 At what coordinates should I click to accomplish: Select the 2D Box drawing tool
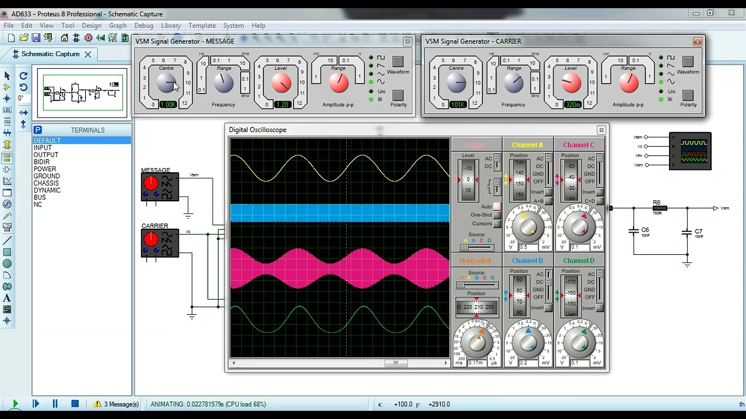7,252
